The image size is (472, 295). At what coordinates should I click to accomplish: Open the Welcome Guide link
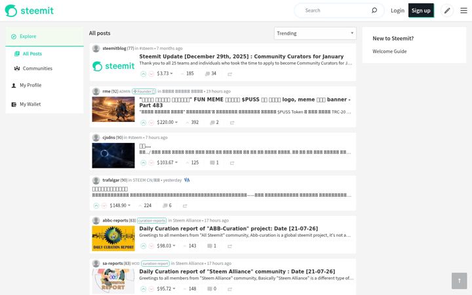[x=389, y=52]
